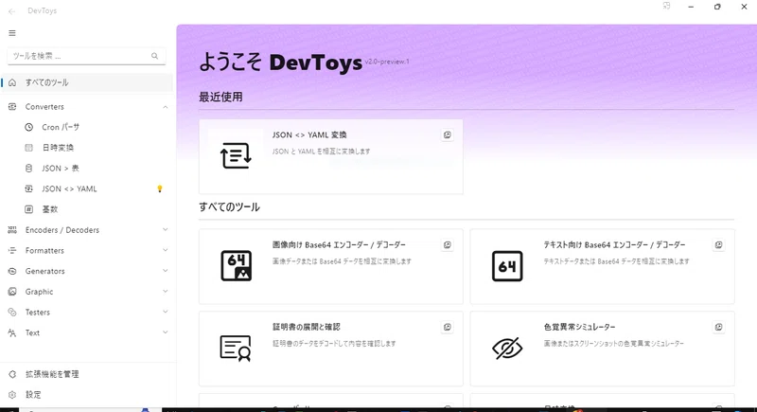Image resolution: width=757 pixels, height=412 pixels.
Task: Open 色覚異常シミュレーター card
Action: 603,349
